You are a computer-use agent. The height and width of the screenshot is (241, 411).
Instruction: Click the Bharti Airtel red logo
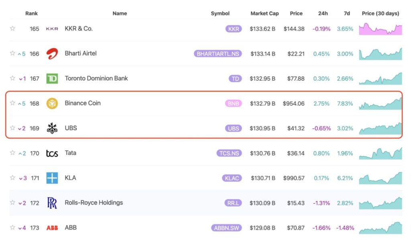point(52,54)
